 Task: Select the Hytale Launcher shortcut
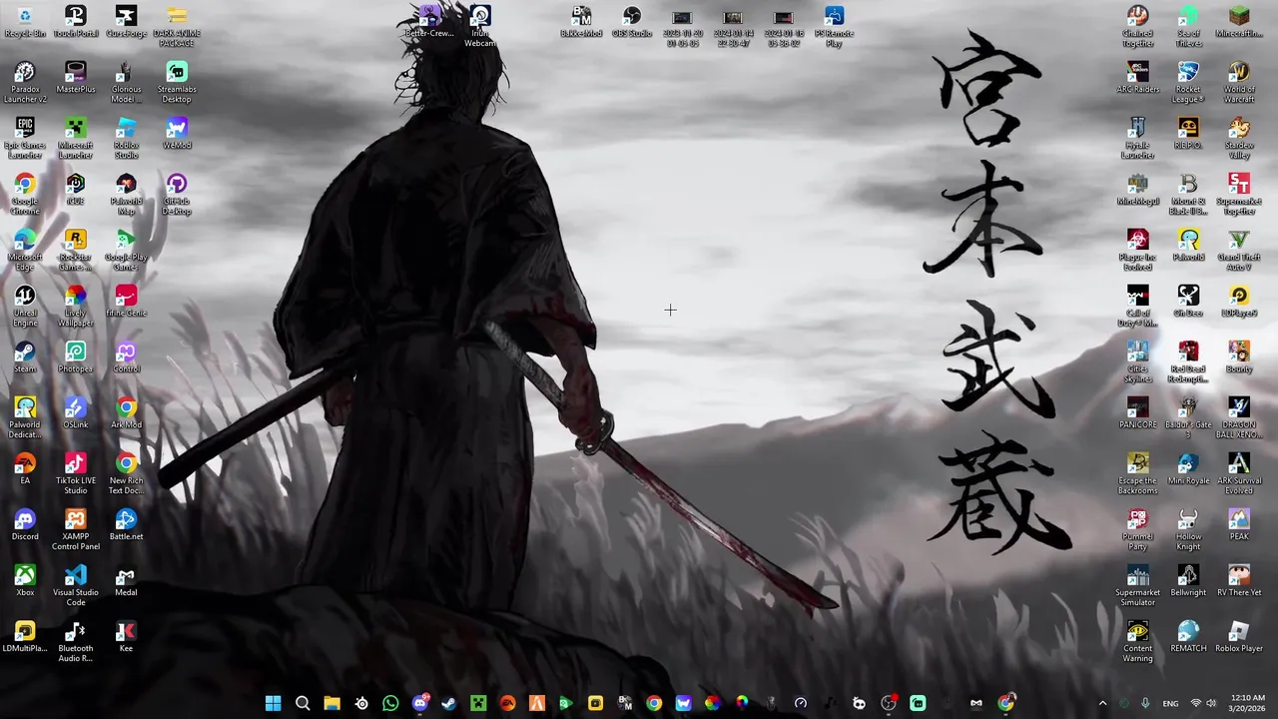[x=1137, y=139]
